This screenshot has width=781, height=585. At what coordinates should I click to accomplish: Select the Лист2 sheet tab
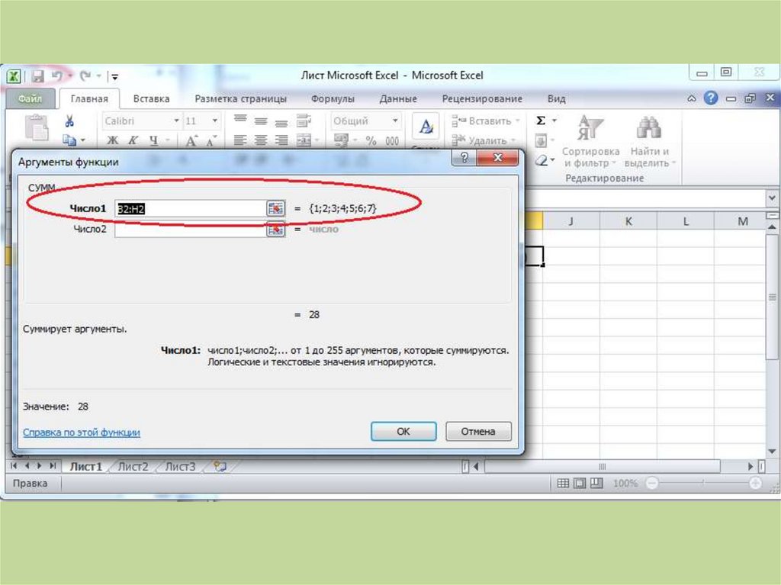[133, 467]
